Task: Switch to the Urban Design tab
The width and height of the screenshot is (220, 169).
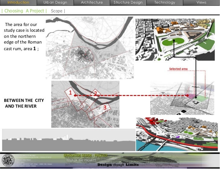Action: tap(55, 2)
